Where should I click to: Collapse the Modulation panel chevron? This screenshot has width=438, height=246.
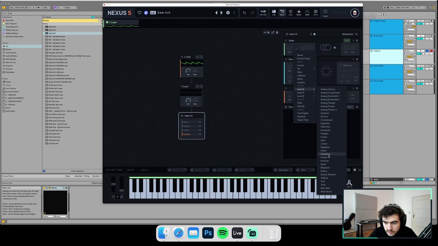pos(356,34)
